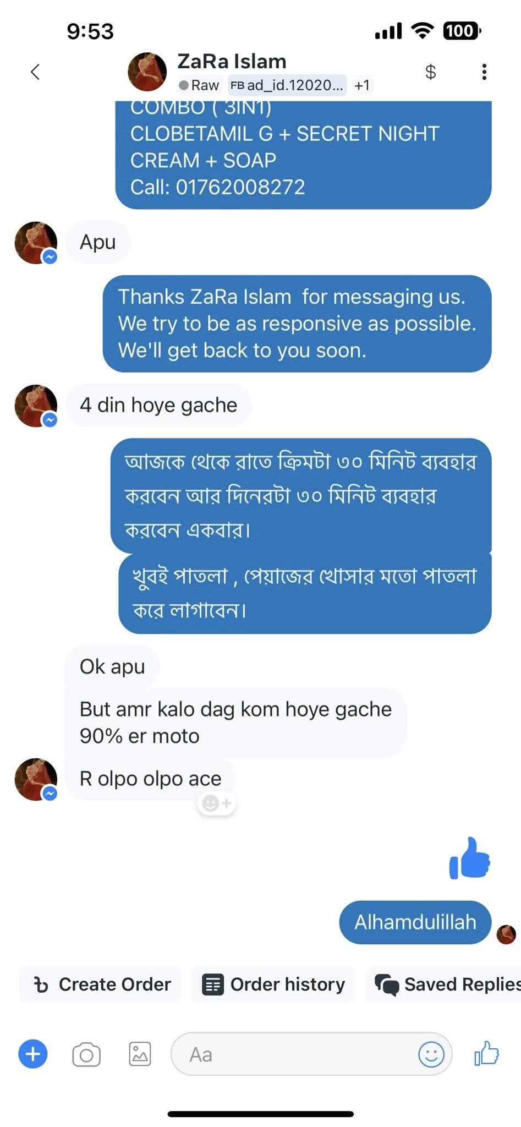521x1127 pixels.
Task: Open Order history
Action: coord(273,984)
